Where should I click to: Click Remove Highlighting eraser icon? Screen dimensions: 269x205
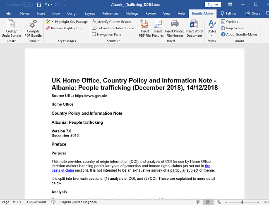(x=48, y=28)
